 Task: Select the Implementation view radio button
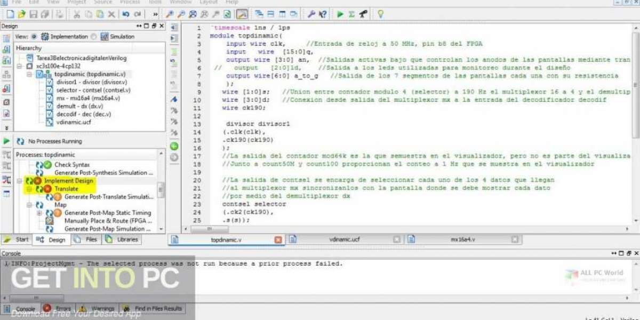point(34,37)
